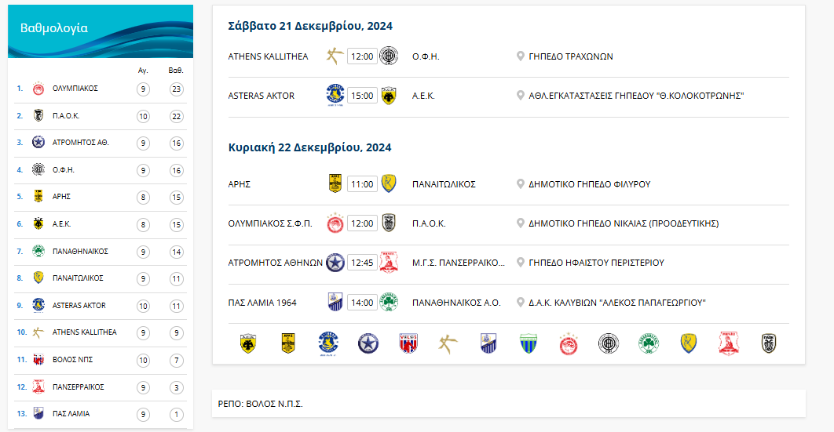Click Atromitos star logo in bottom row
Image resolution: width=834 pixels, height=432 pixels.
coord(368,343)
